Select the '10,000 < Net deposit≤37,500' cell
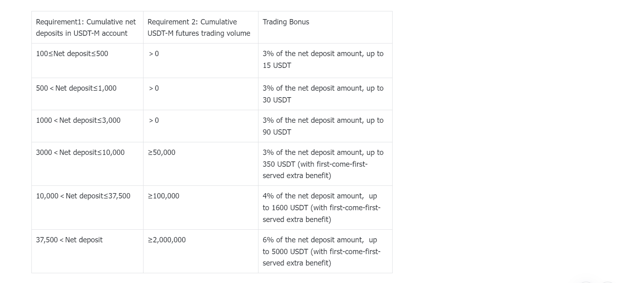 (x=87, y=207)
